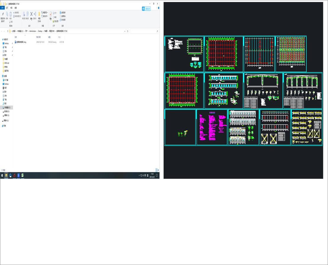The height and width of the screenshot is (265, 328).
Task: Click Select all in the Select group
Action: [x=63, y=12]
